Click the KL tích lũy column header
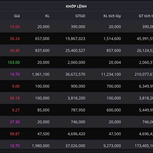 point(112,16)
